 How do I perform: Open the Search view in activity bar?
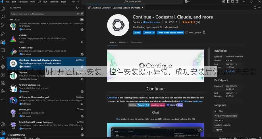point(3,17)
